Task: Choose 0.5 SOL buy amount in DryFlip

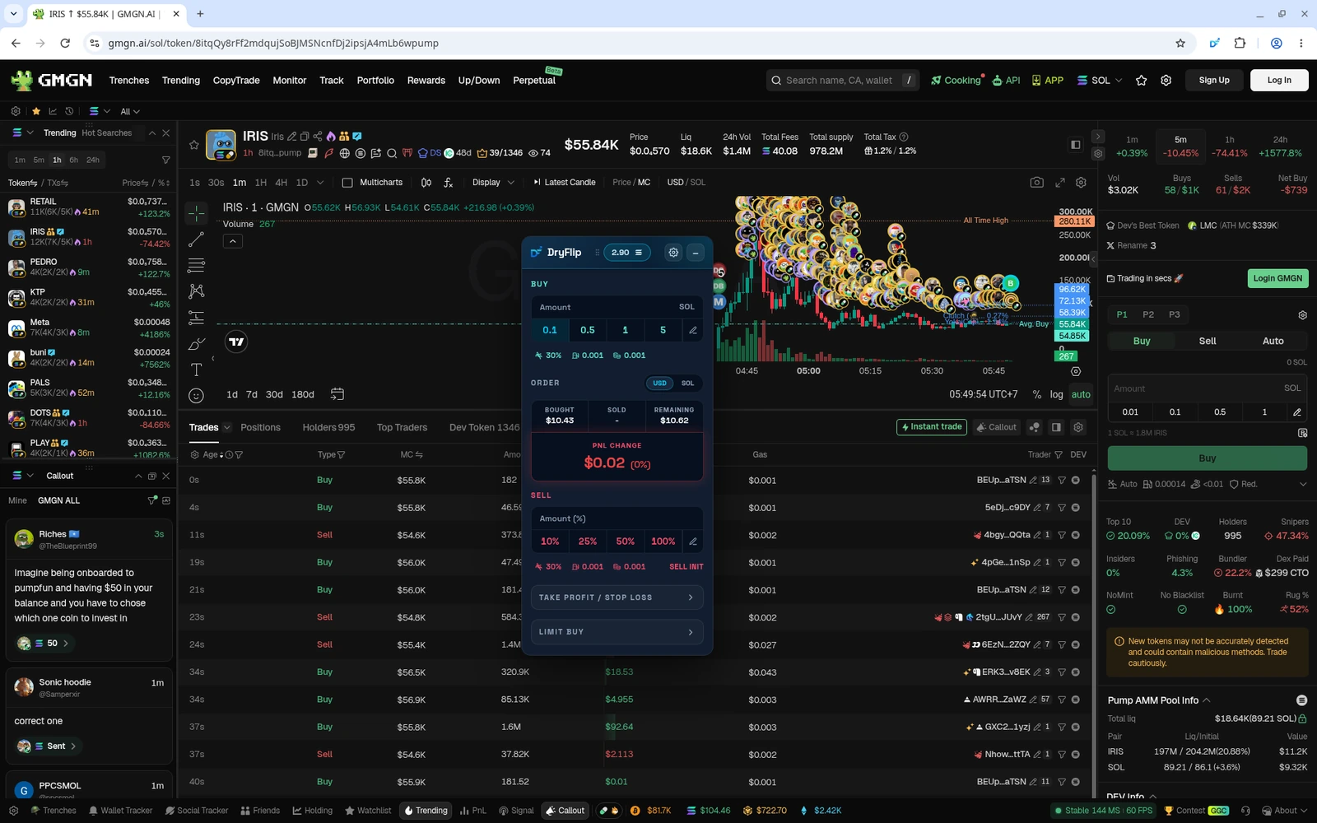Action: 588,330
